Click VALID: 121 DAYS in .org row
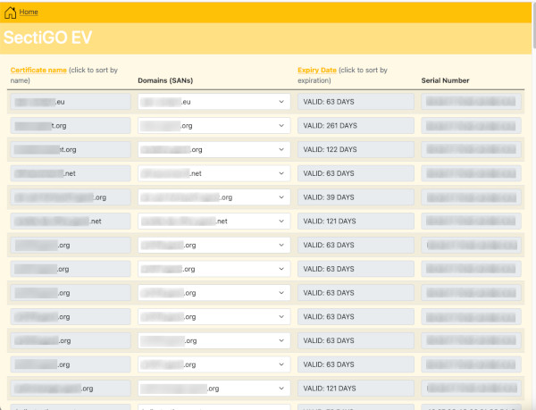This screenshot has height=410, width=536. coord(356,389)
